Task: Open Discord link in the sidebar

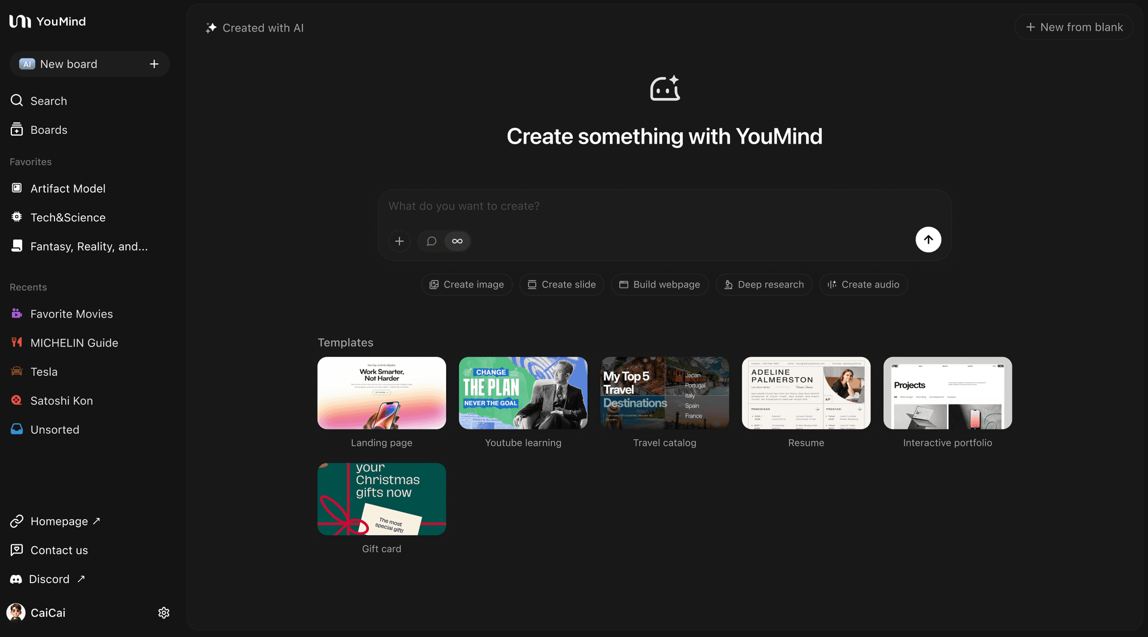Action: (x=49, y=579)
